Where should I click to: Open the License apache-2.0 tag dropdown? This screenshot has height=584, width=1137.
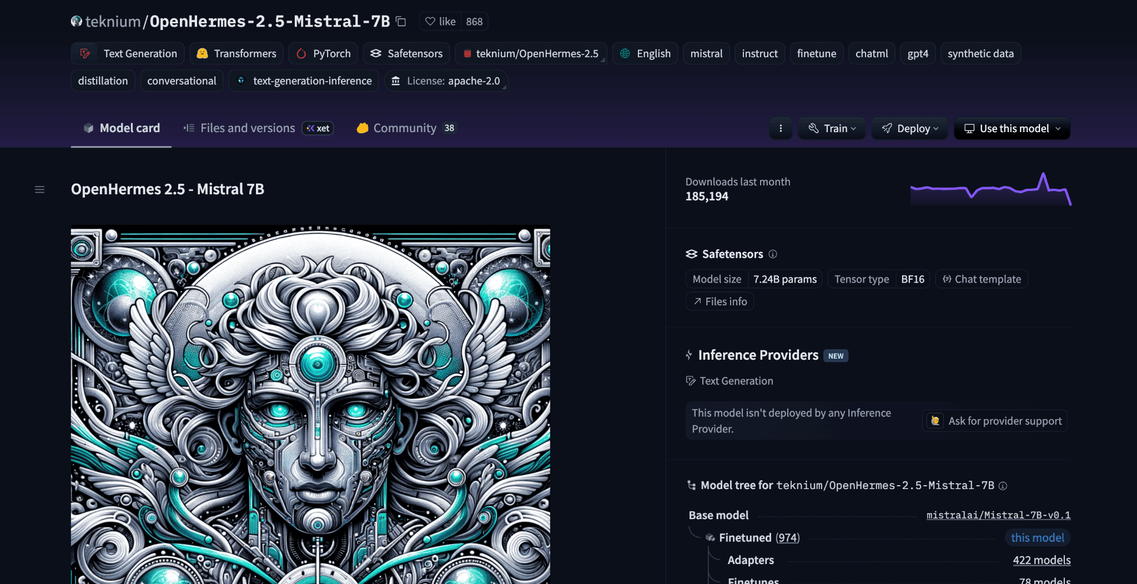point(446,81)
